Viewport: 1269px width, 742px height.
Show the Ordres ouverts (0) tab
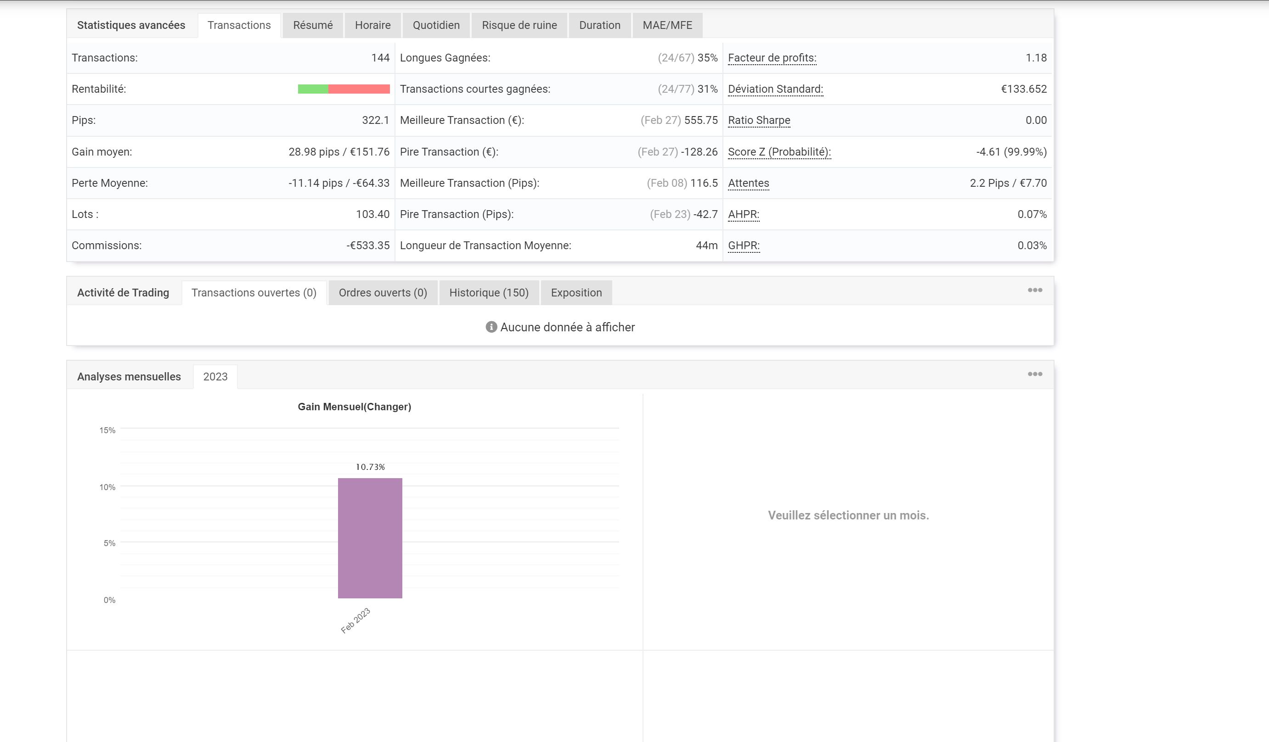click(x=382, y=293)
